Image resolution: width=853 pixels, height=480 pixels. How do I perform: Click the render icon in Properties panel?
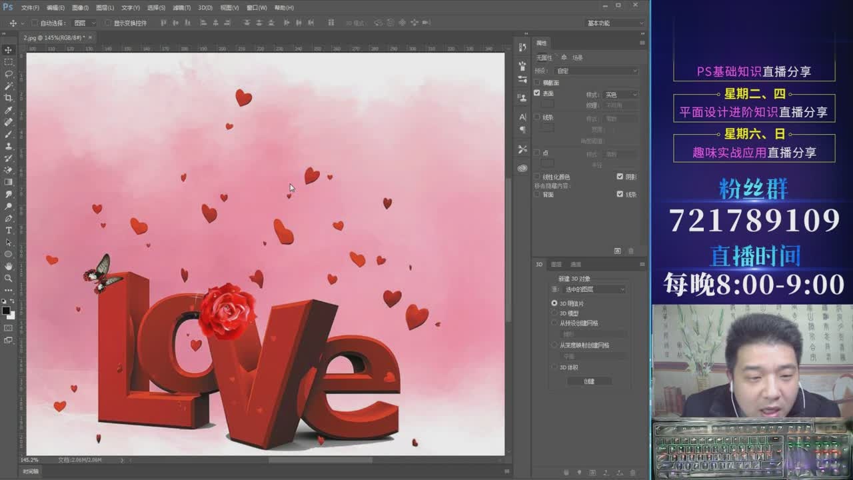[x=617, y=251]
